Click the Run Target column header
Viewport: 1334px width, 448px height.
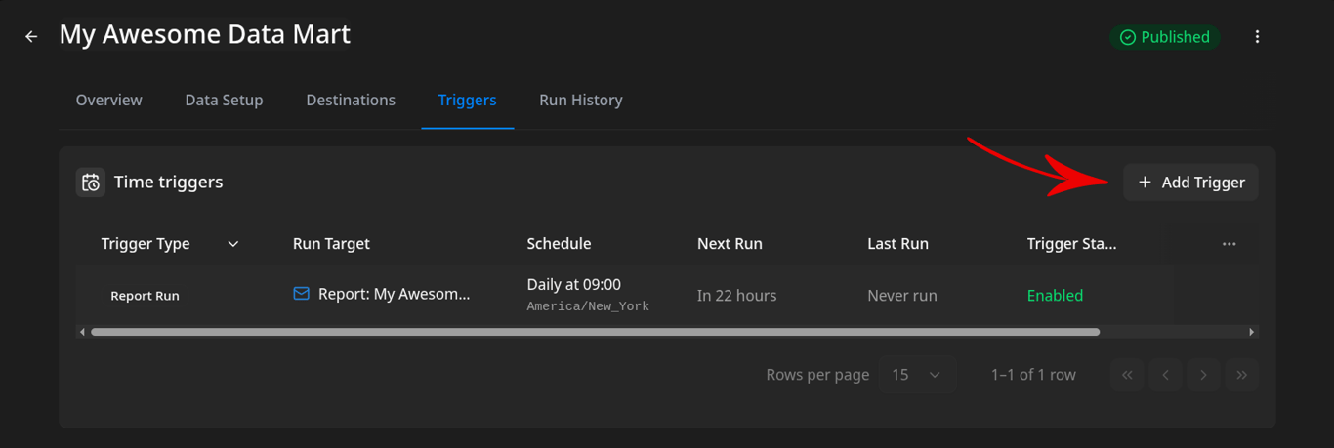(331, 244)
